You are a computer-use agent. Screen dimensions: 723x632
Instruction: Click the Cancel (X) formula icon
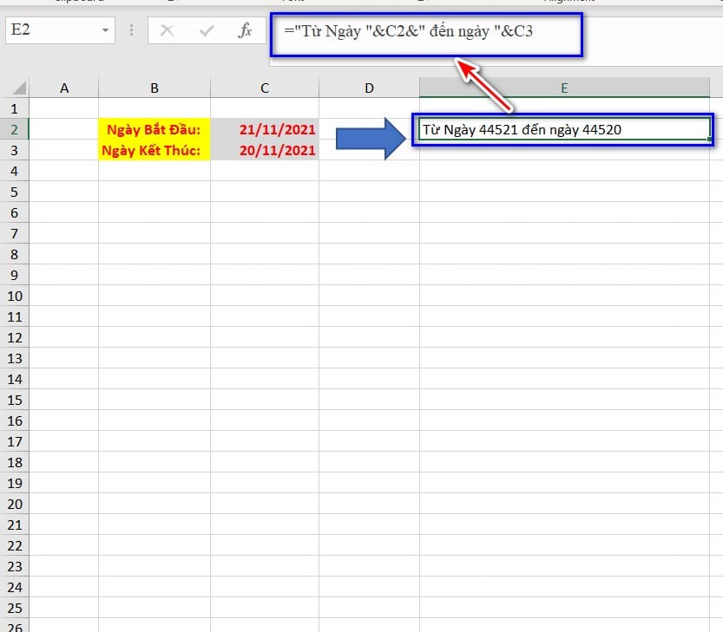click(x=167, y=30)
